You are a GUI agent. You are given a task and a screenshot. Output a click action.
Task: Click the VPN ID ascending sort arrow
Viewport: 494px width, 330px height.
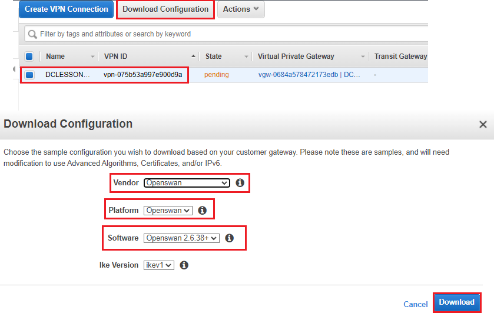tap(193, 56)
